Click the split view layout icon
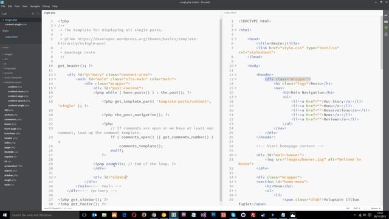The image size is (389, 219). point(38,13)
